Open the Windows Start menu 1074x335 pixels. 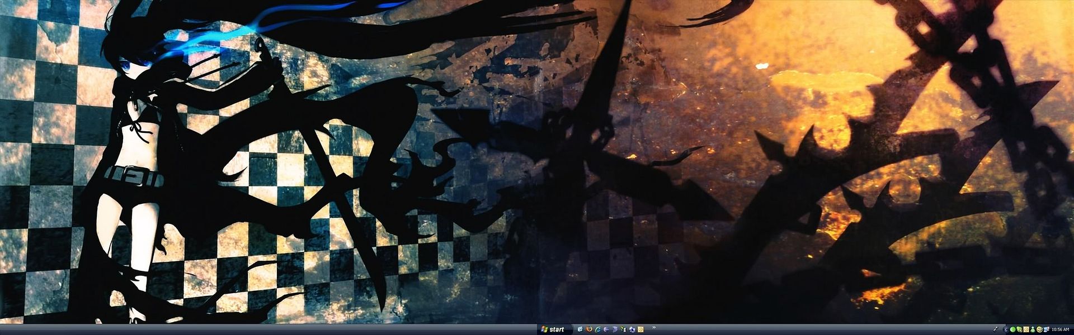pyautogui.click(x=553, y=329)
